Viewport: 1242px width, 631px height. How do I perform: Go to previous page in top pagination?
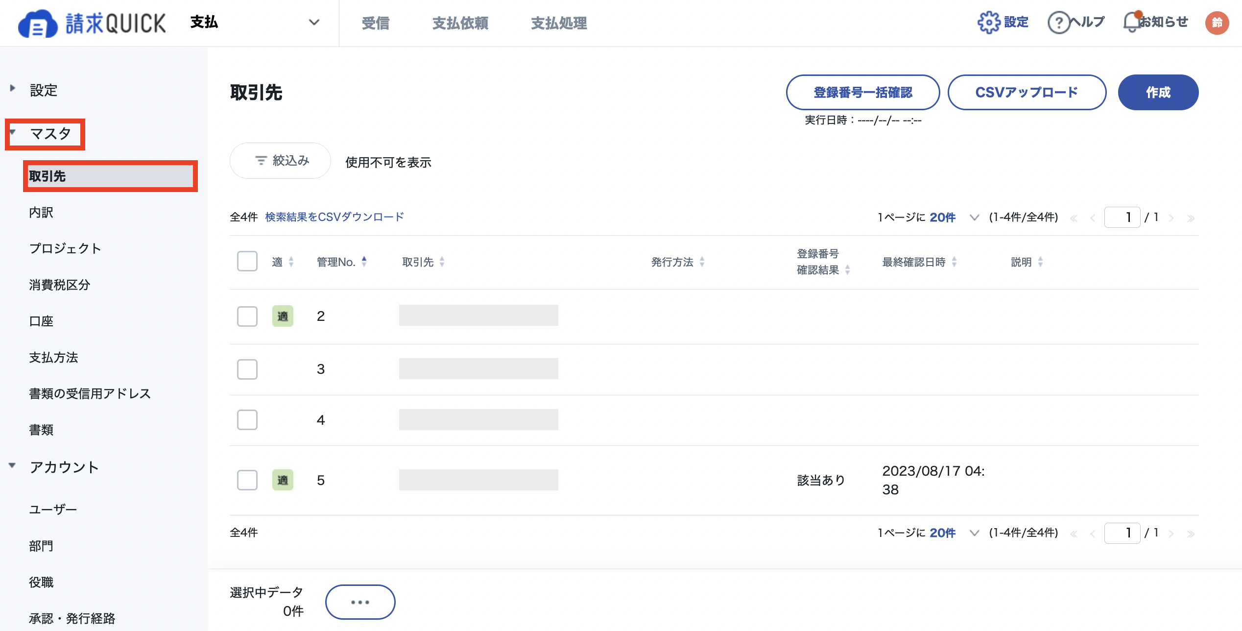1093,218
